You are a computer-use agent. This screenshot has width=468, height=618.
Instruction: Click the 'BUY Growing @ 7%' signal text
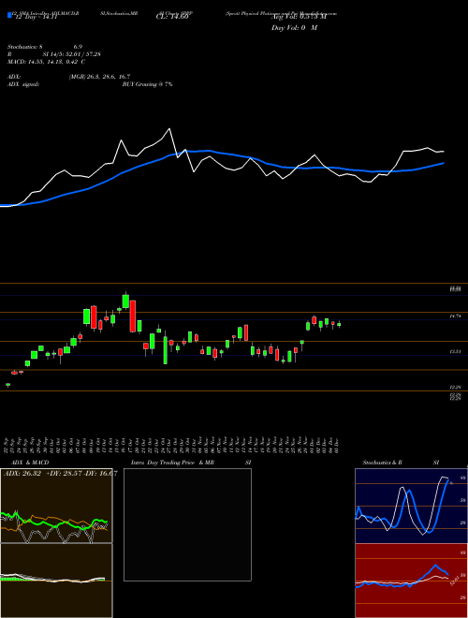[x=147, y=84]
